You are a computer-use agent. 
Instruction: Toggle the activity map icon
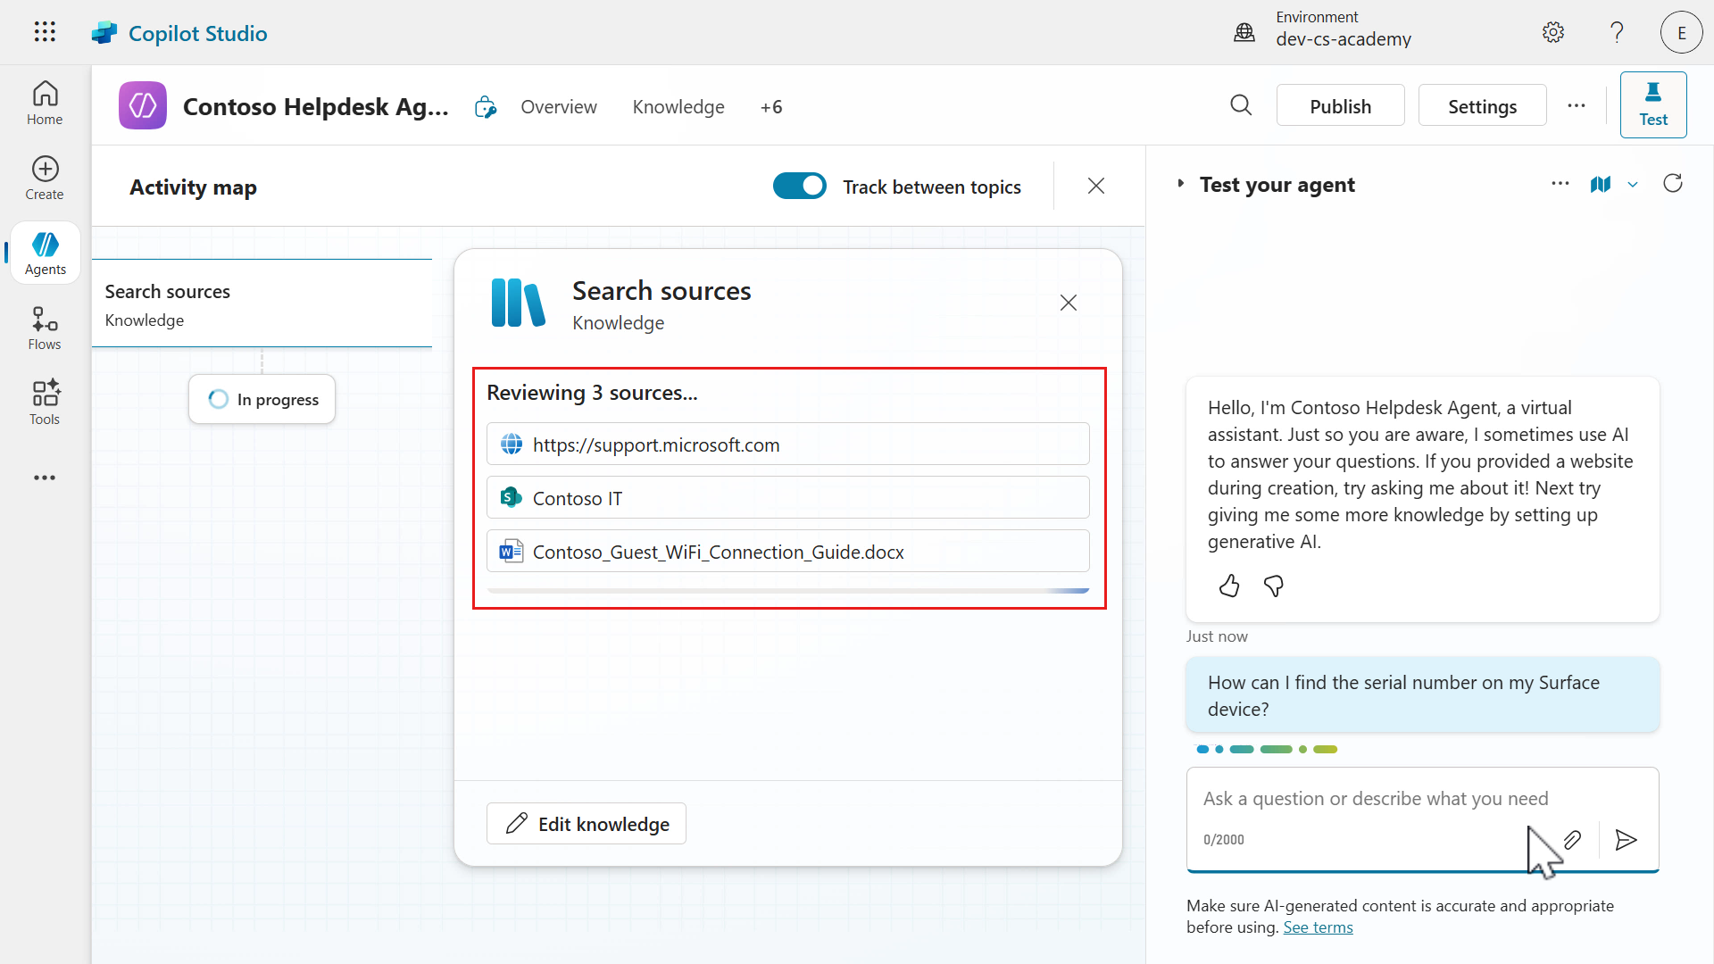[1600, 185]
